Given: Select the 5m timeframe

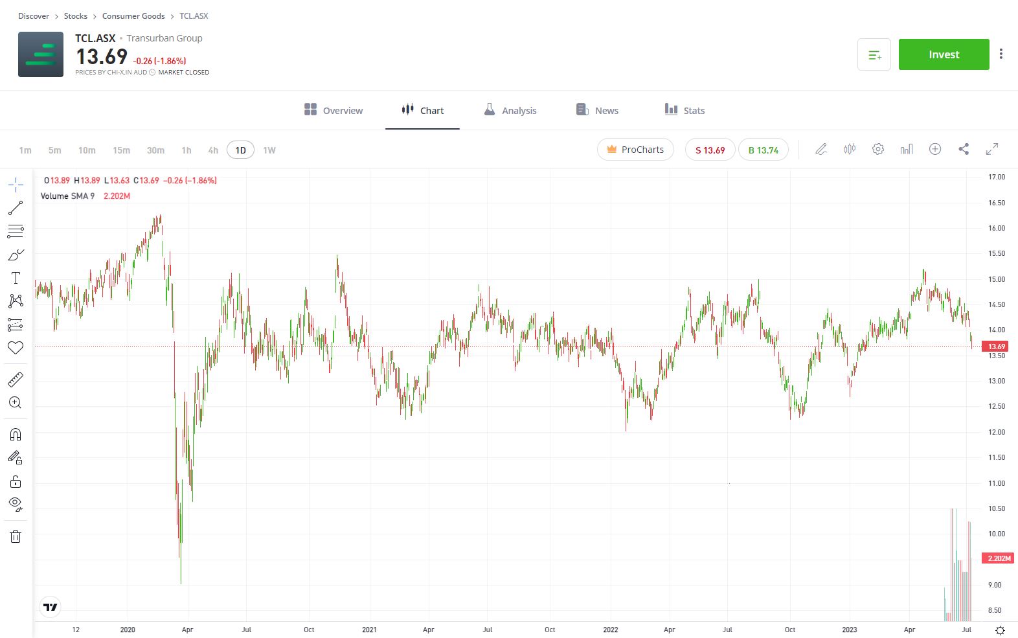Looking at the screenshot, I should (x=55, y=150).
